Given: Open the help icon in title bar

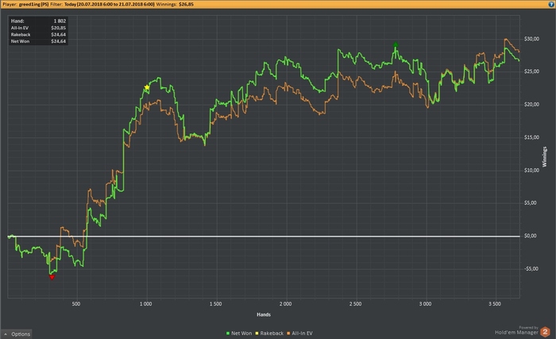Looking at the screenshot, I should tap(551, 4).
